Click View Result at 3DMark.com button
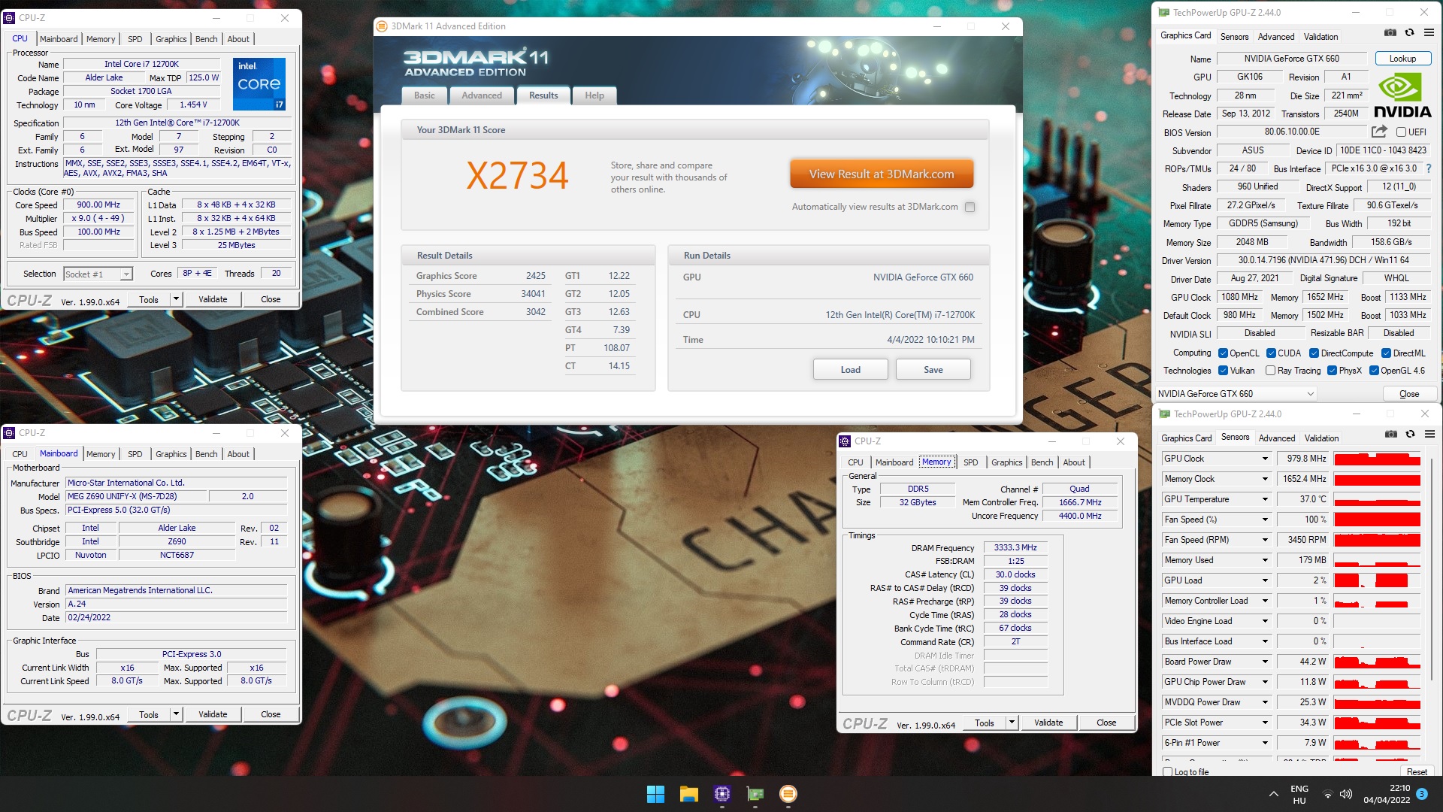This screenshot has width=1443, height=812. coord(882,174)
